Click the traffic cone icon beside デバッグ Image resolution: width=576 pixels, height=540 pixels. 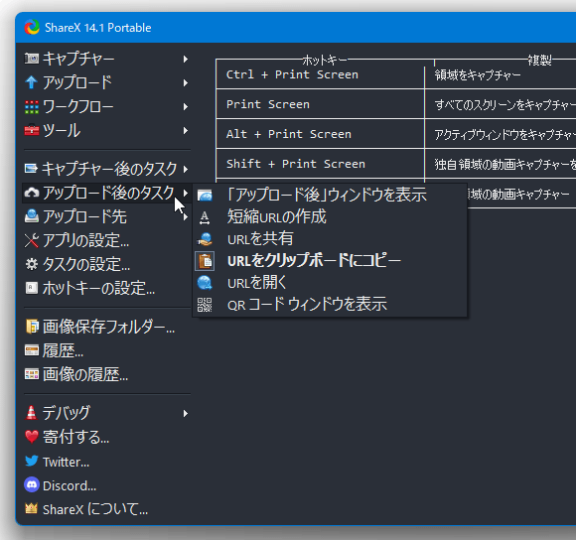[x=31, y=413]
